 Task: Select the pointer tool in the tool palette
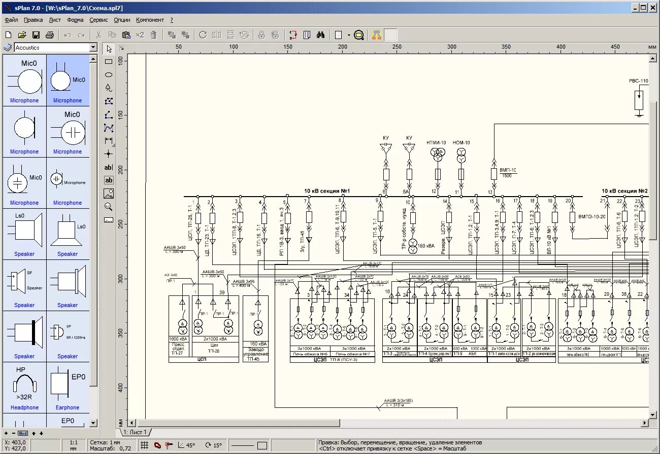[x=109, y=49]
